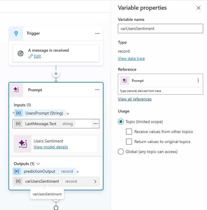Open the Prompt node more options menu
Image resolution: width=207 pixels, height=210 pixels.
coord(97,90)
